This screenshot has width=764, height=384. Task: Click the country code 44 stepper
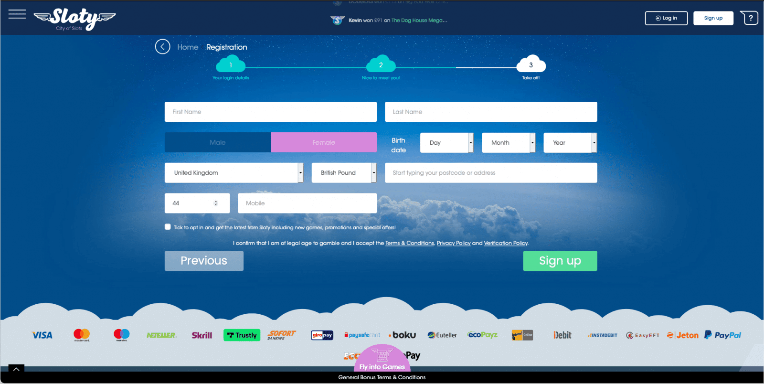click(x=216, y=203)
